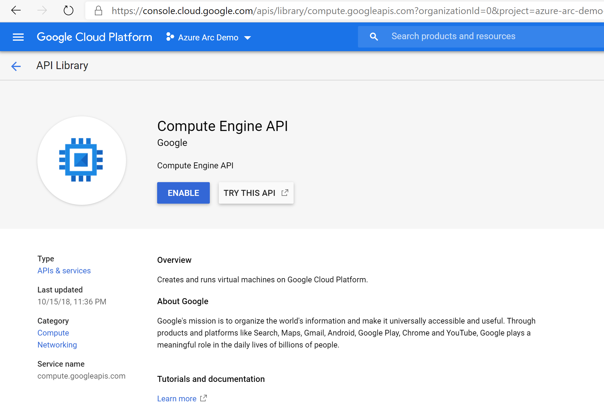Viewport: 604px width, 410px height.
Task: Click the browser forward arrow
Action: pos(42,11)
